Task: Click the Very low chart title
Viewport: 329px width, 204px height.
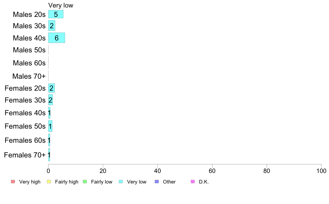Action: coord(61,5)
